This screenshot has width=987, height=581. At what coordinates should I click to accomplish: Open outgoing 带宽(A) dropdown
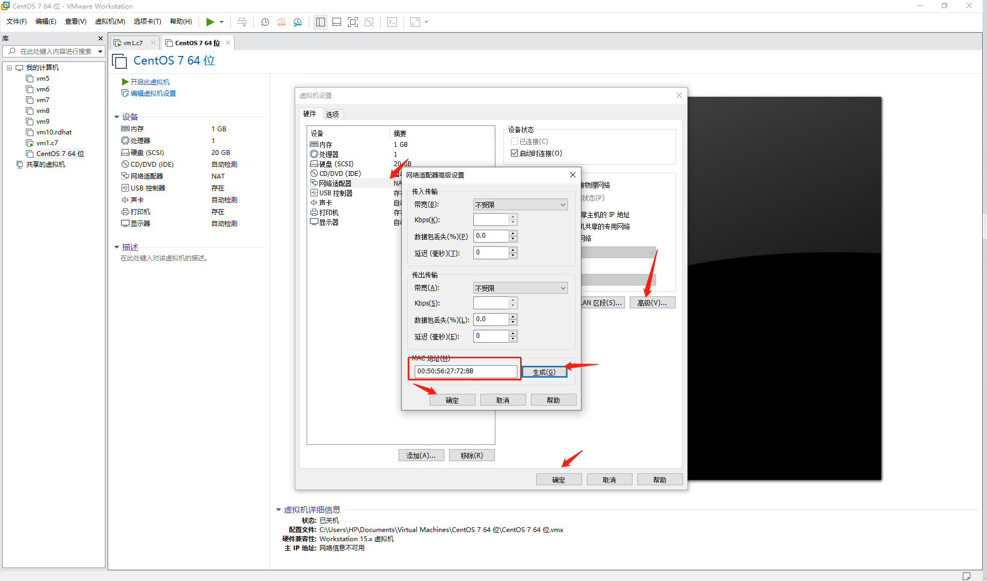pyautogui.click(x=520, y=288)
